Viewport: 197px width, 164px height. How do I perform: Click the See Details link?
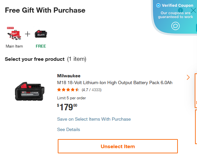[68, 129]
